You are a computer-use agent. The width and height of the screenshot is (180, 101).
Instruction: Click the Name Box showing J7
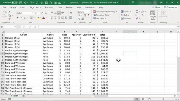pos(8,27)
